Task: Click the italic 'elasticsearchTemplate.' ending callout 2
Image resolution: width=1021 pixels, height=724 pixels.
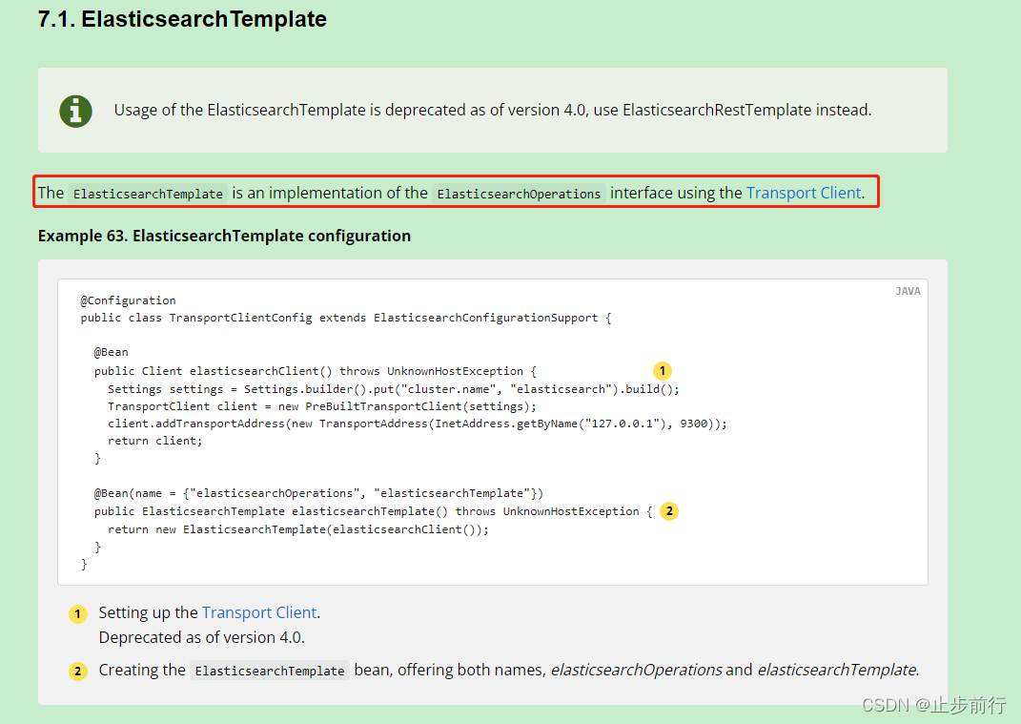Action: [838, 670]
